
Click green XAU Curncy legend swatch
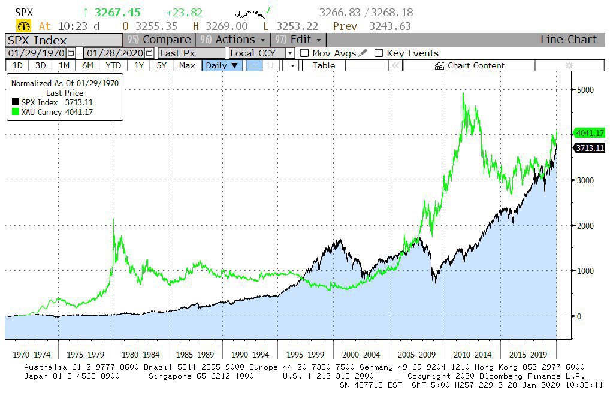pyautogui.click(x=16, y=111)
